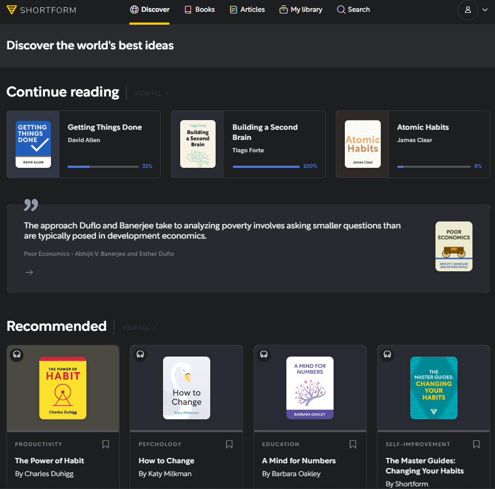Open the Books tab

[200, 10]
